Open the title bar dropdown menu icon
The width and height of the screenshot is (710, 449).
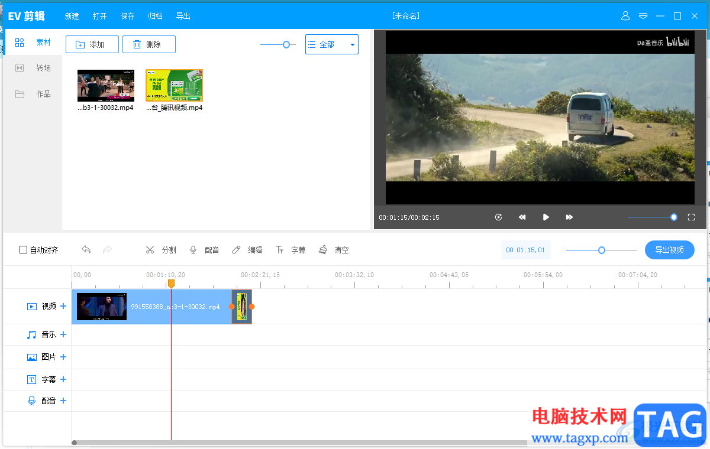tap(643, 16)
